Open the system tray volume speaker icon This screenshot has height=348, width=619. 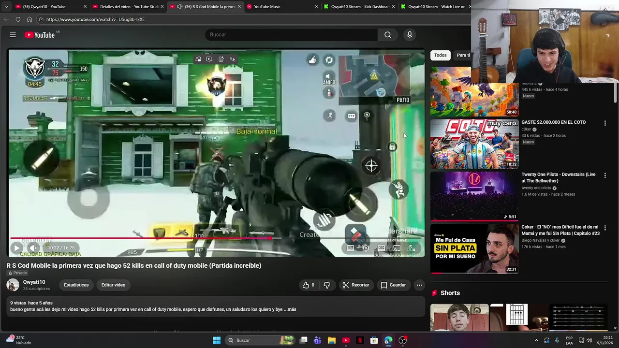tap(590, 340)
